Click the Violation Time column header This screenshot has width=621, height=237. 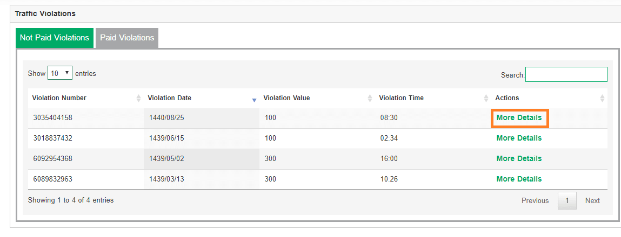coord(402,98)
